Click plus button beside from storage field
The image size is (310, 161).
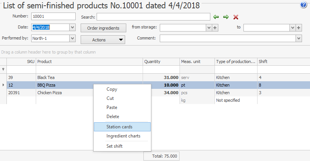click(x=215, y=28)
